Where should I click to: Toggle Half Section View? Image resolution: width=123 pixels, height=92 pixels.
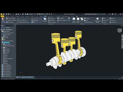pyautogui.click(x=22, y=20)
